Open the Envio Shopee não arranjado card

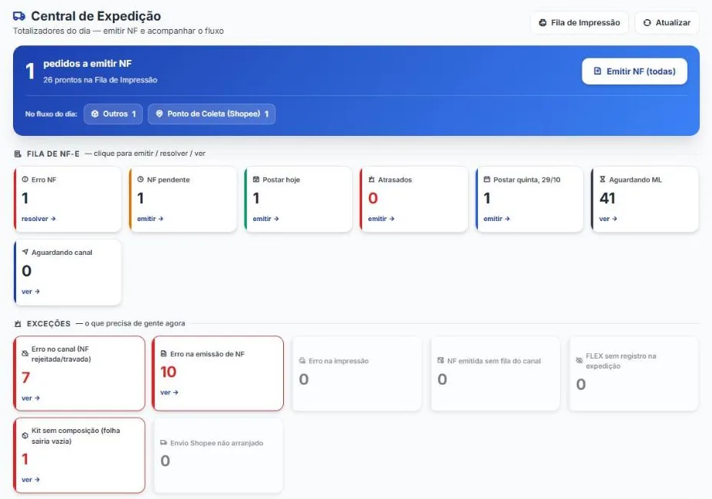coord(218,455)
